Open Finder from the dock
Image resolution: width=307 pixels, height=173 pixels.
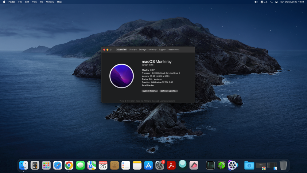24,165
